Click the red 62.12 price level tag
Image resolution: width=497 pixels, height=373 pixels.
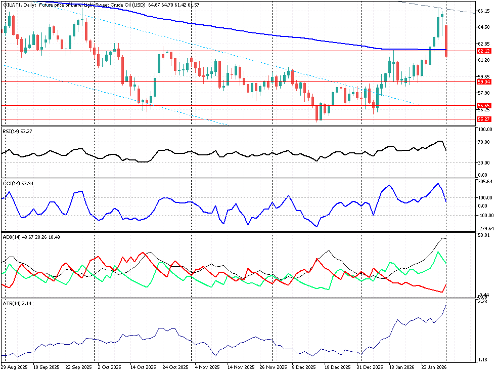484,51
